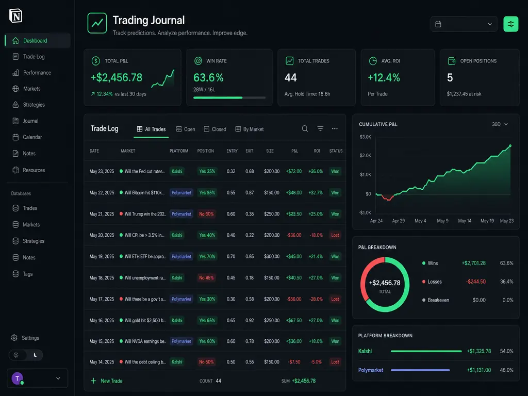Click the user avatar T
Screen dimensions: 528x396
[x=17, y=378]
